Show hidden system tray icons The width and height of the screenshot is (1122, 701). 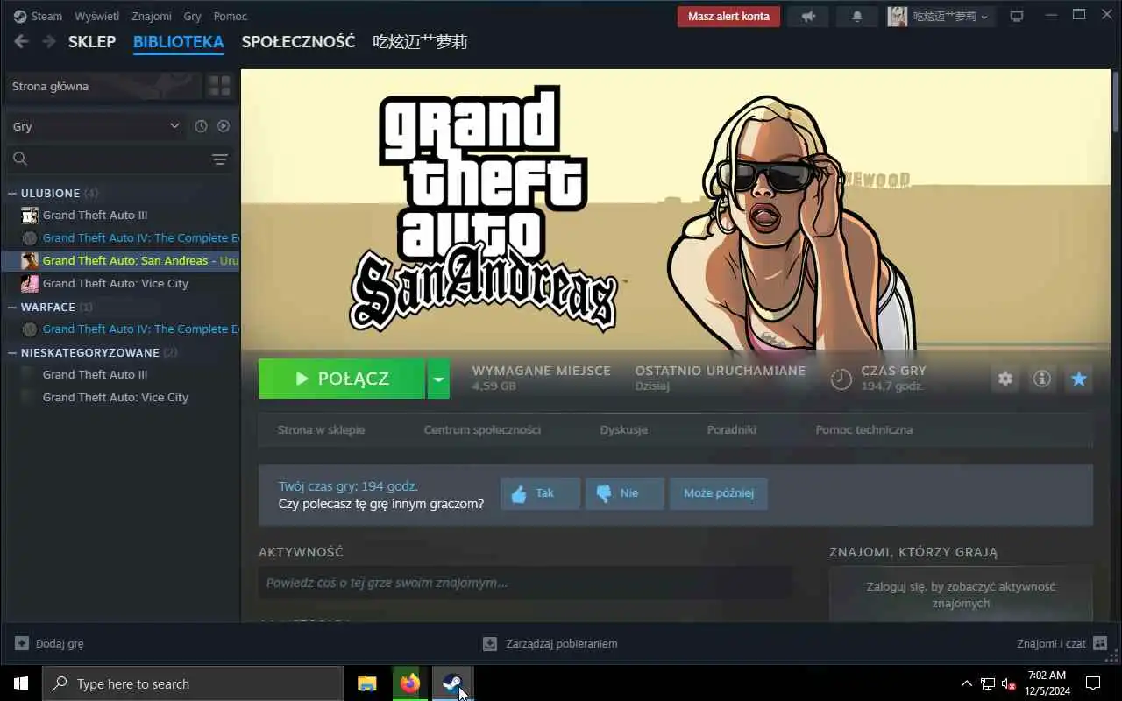(x=967, y=683)
